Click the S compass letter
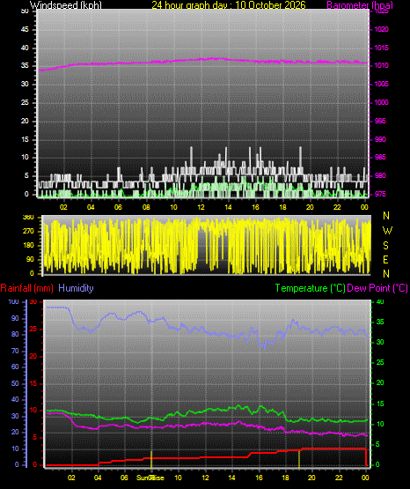The image size is (410, 489). (385, 246)
